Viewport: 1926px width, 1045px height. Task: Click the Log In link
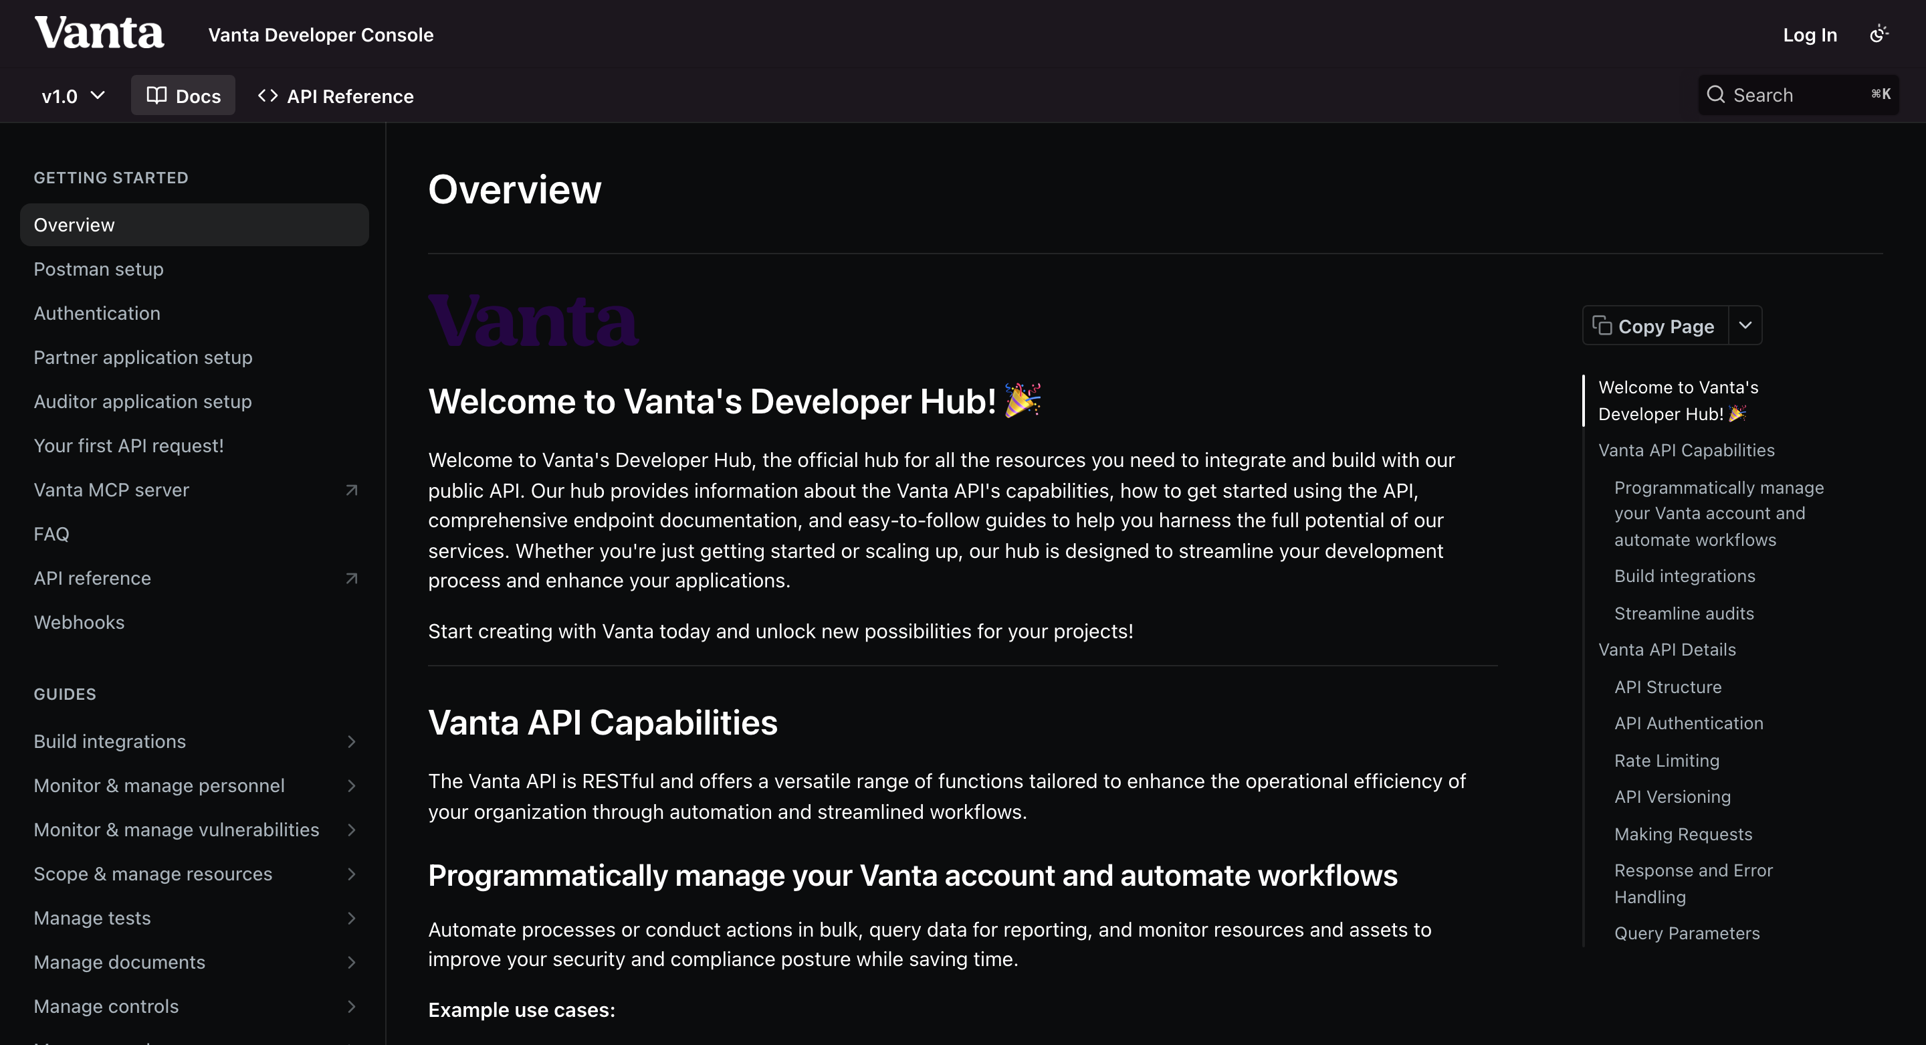[1810, 35]
